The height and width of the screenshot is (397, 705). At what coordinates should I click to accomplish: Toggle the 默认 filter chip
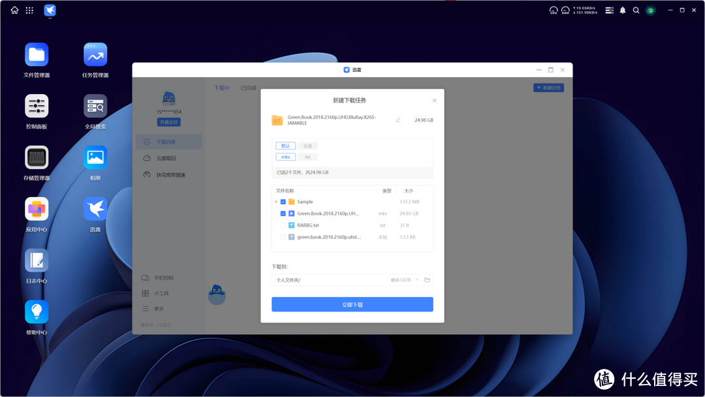[285, 146]
